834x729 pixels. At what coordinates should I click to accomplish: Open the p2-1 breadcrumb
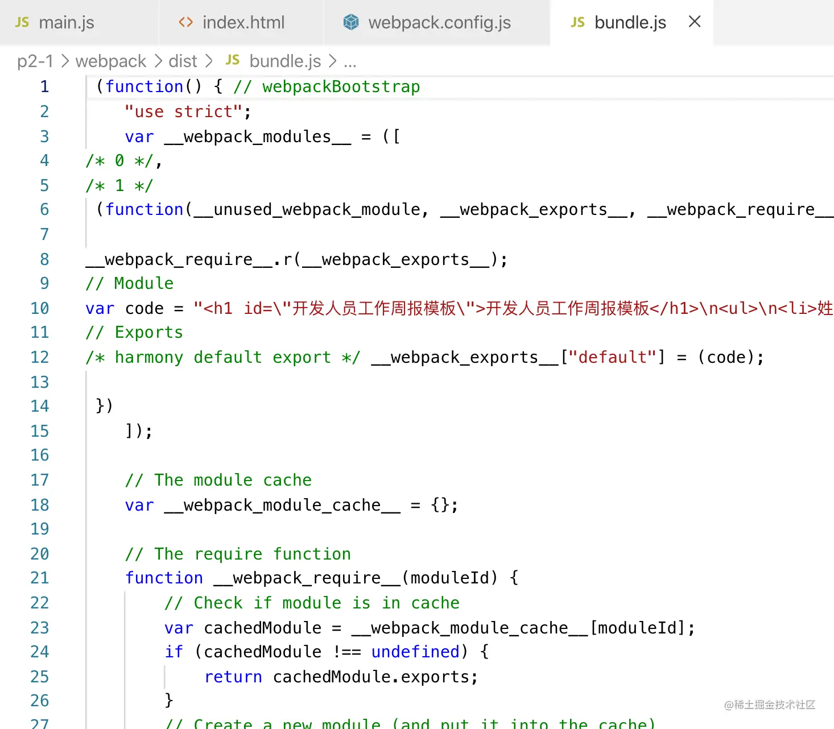[35, 61]
